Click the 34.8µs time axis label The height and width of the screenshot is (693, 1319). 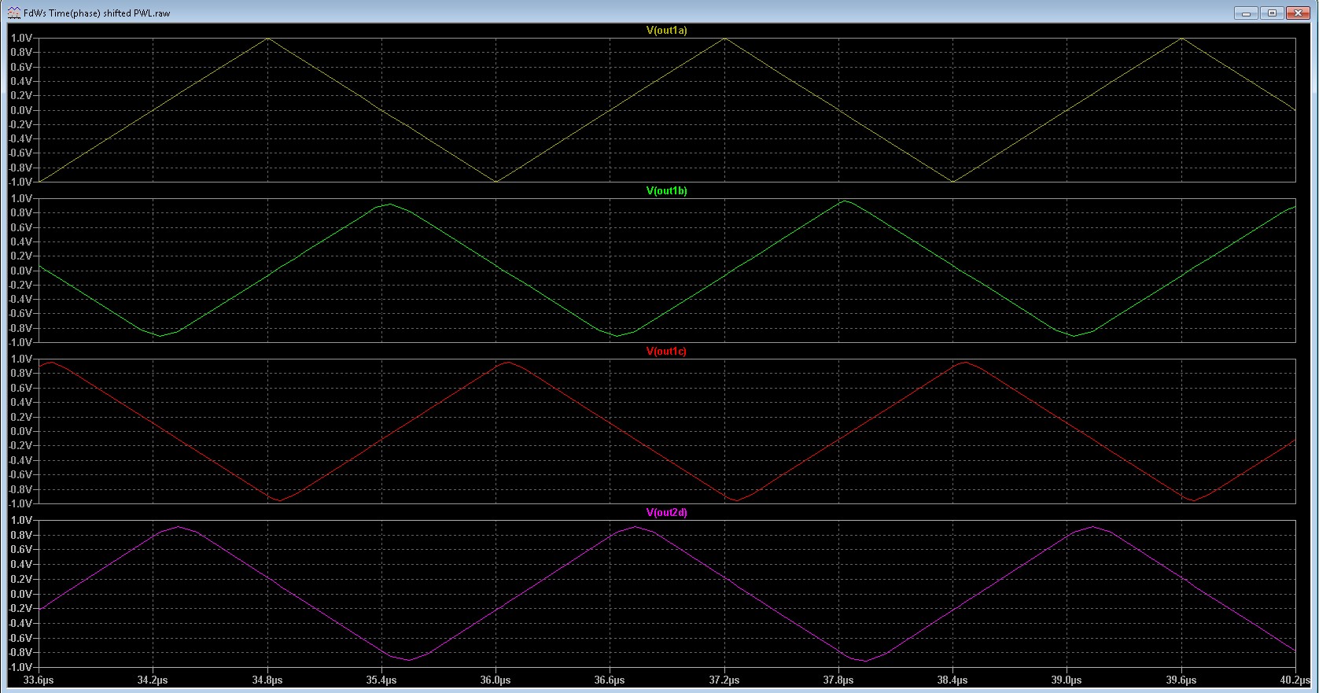point(267,680)
